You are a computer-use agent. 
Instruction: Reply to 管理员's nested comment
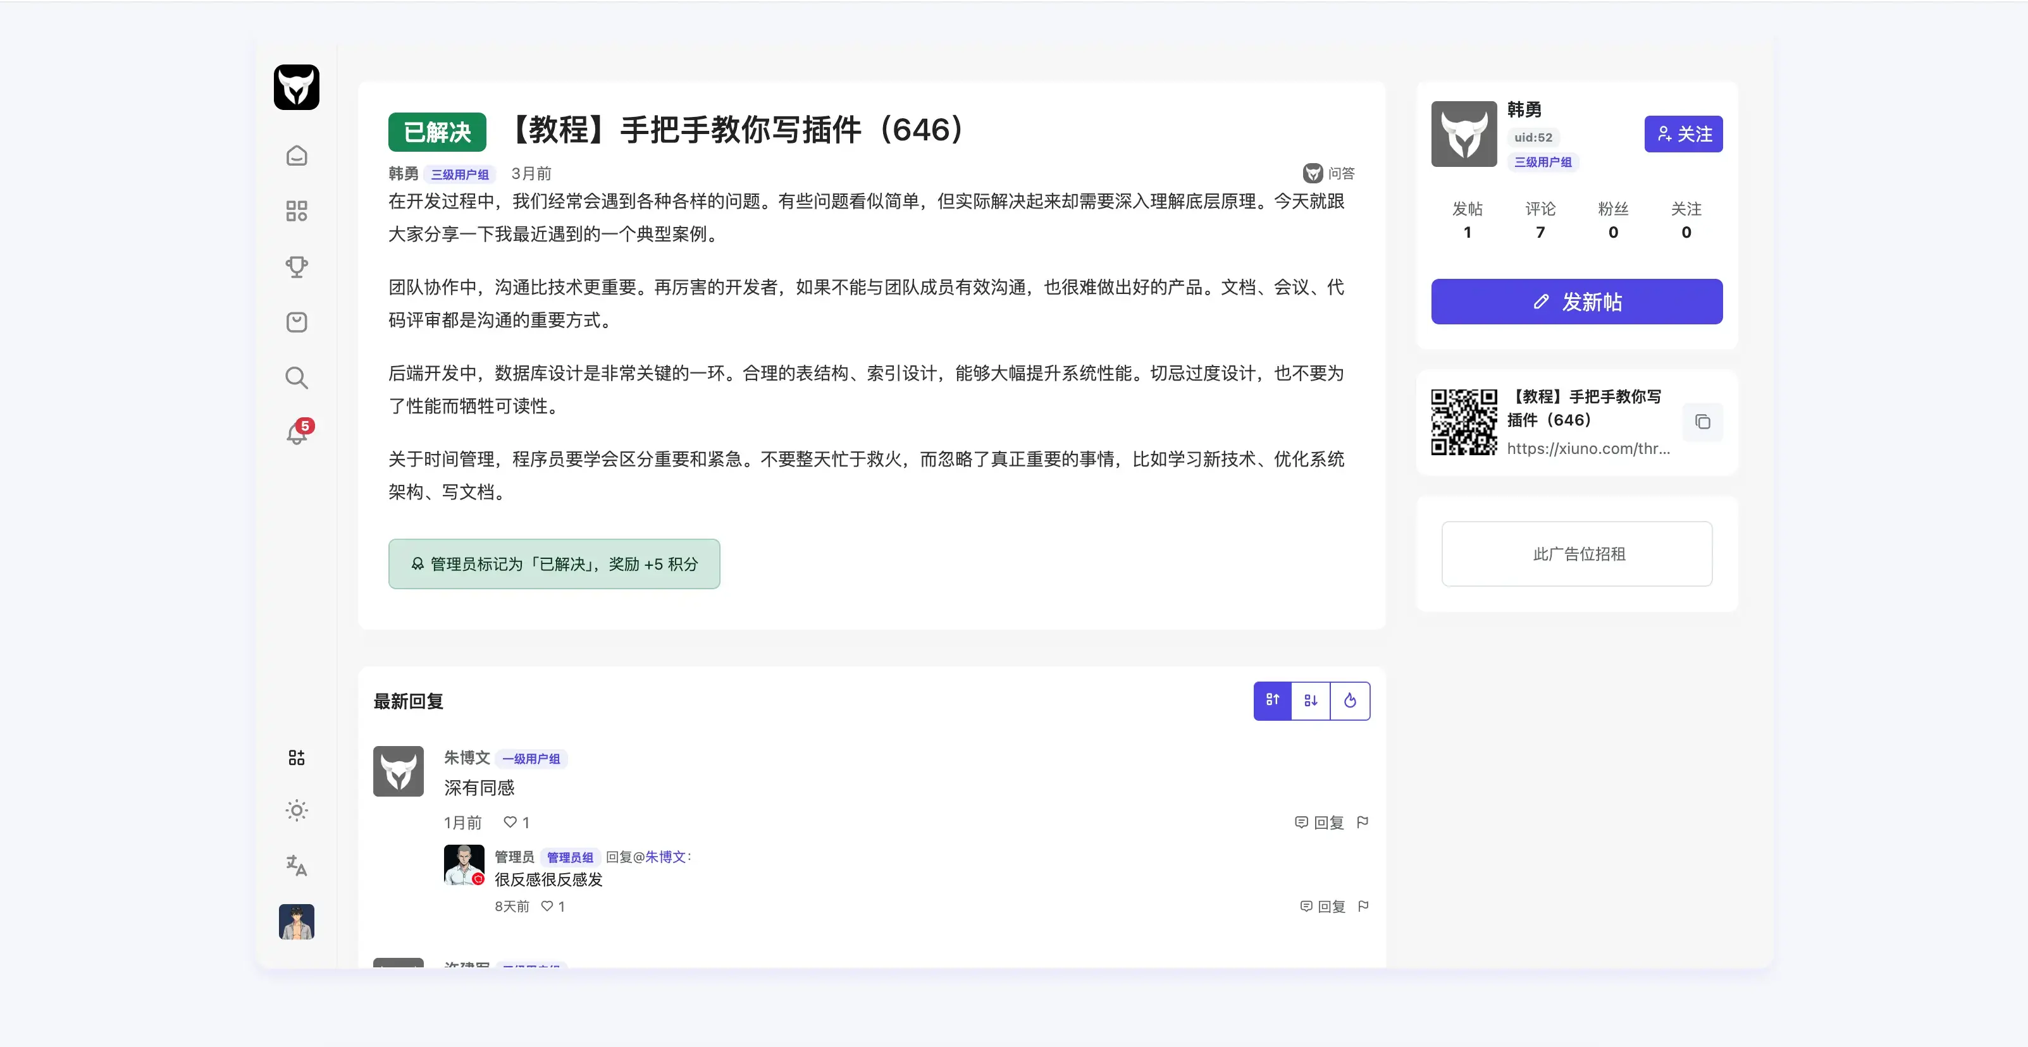1323,906
